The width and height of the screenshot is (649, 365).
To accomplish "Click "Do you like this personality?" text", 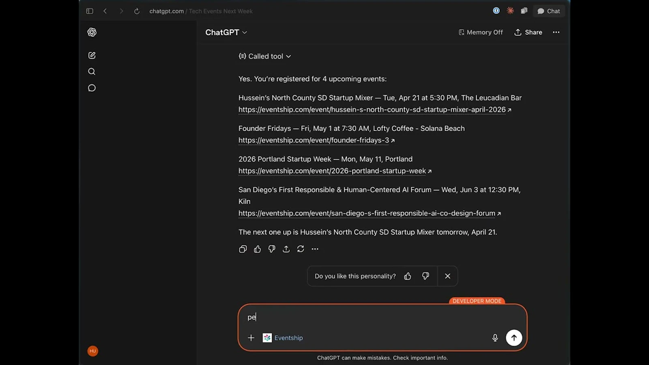I will click(355, 276).
